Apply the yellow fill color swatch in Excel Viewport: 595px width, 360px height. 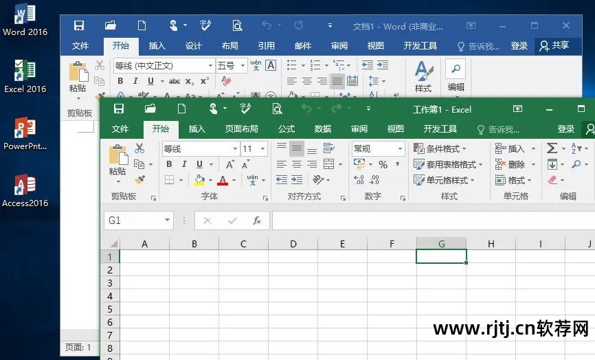(199, 180)
